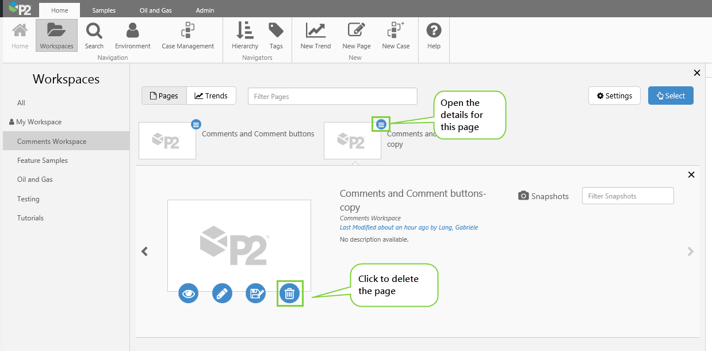Click the Filter Pages input field

[x=332, y=96]
